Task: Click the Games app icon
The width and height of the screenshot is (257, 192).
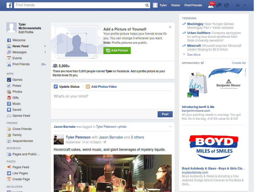Action: click(9, 80)
